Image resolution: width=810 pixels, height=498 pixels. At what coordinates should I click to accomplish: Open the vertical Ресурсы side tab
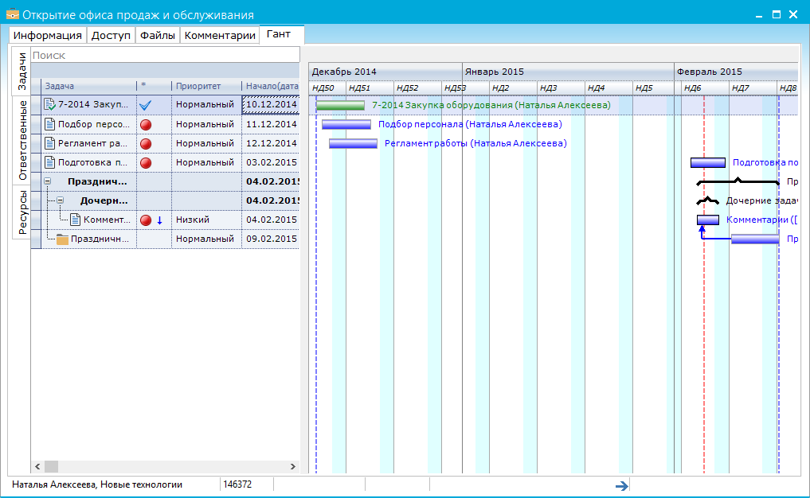click(x=22, y=212)
